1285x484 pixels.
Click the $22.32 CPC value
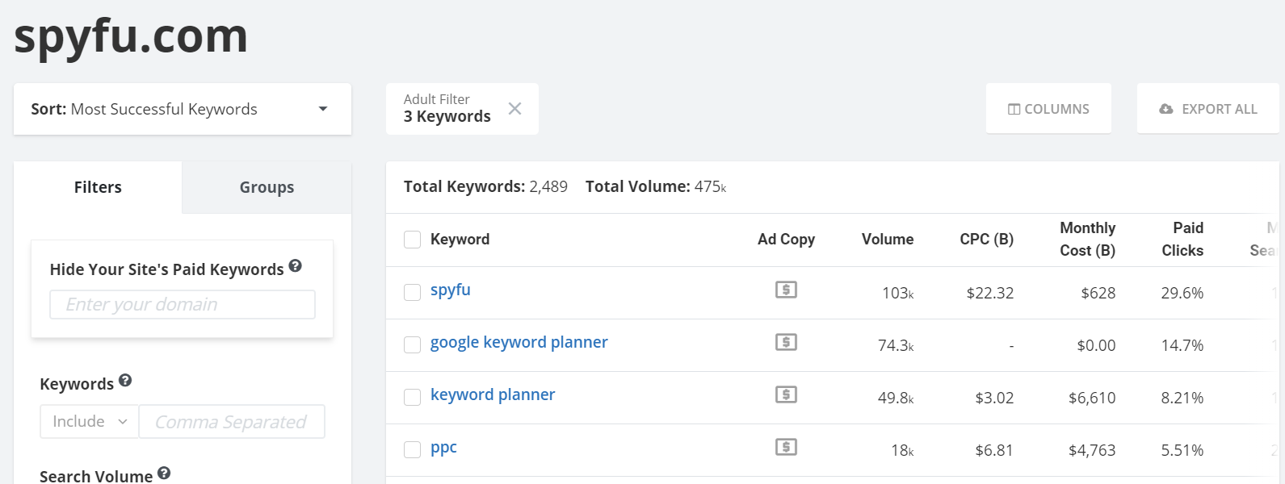[990, 293]
